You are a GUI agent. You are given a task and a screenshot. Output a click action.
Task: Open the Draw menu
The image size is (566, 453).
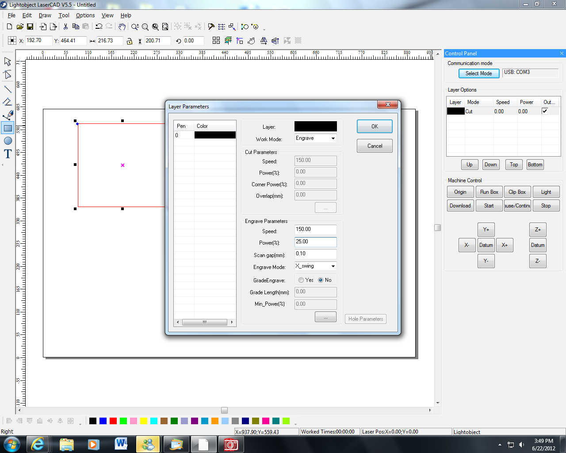[x=45, y=15]
